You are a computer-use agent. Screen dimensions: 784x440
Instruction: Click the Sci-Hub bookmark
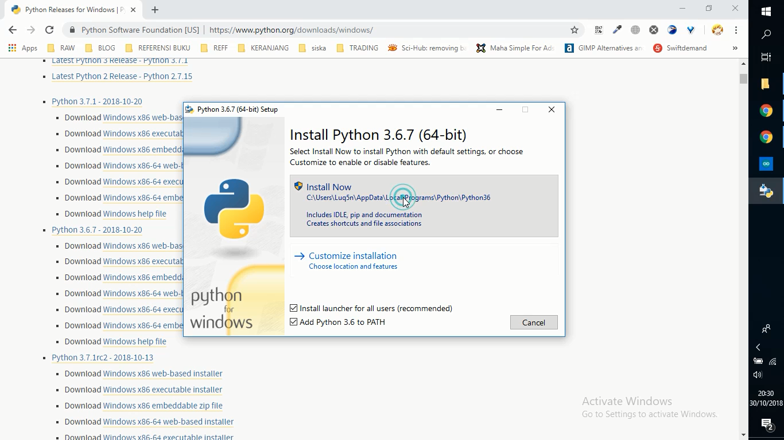click(427, 48)
